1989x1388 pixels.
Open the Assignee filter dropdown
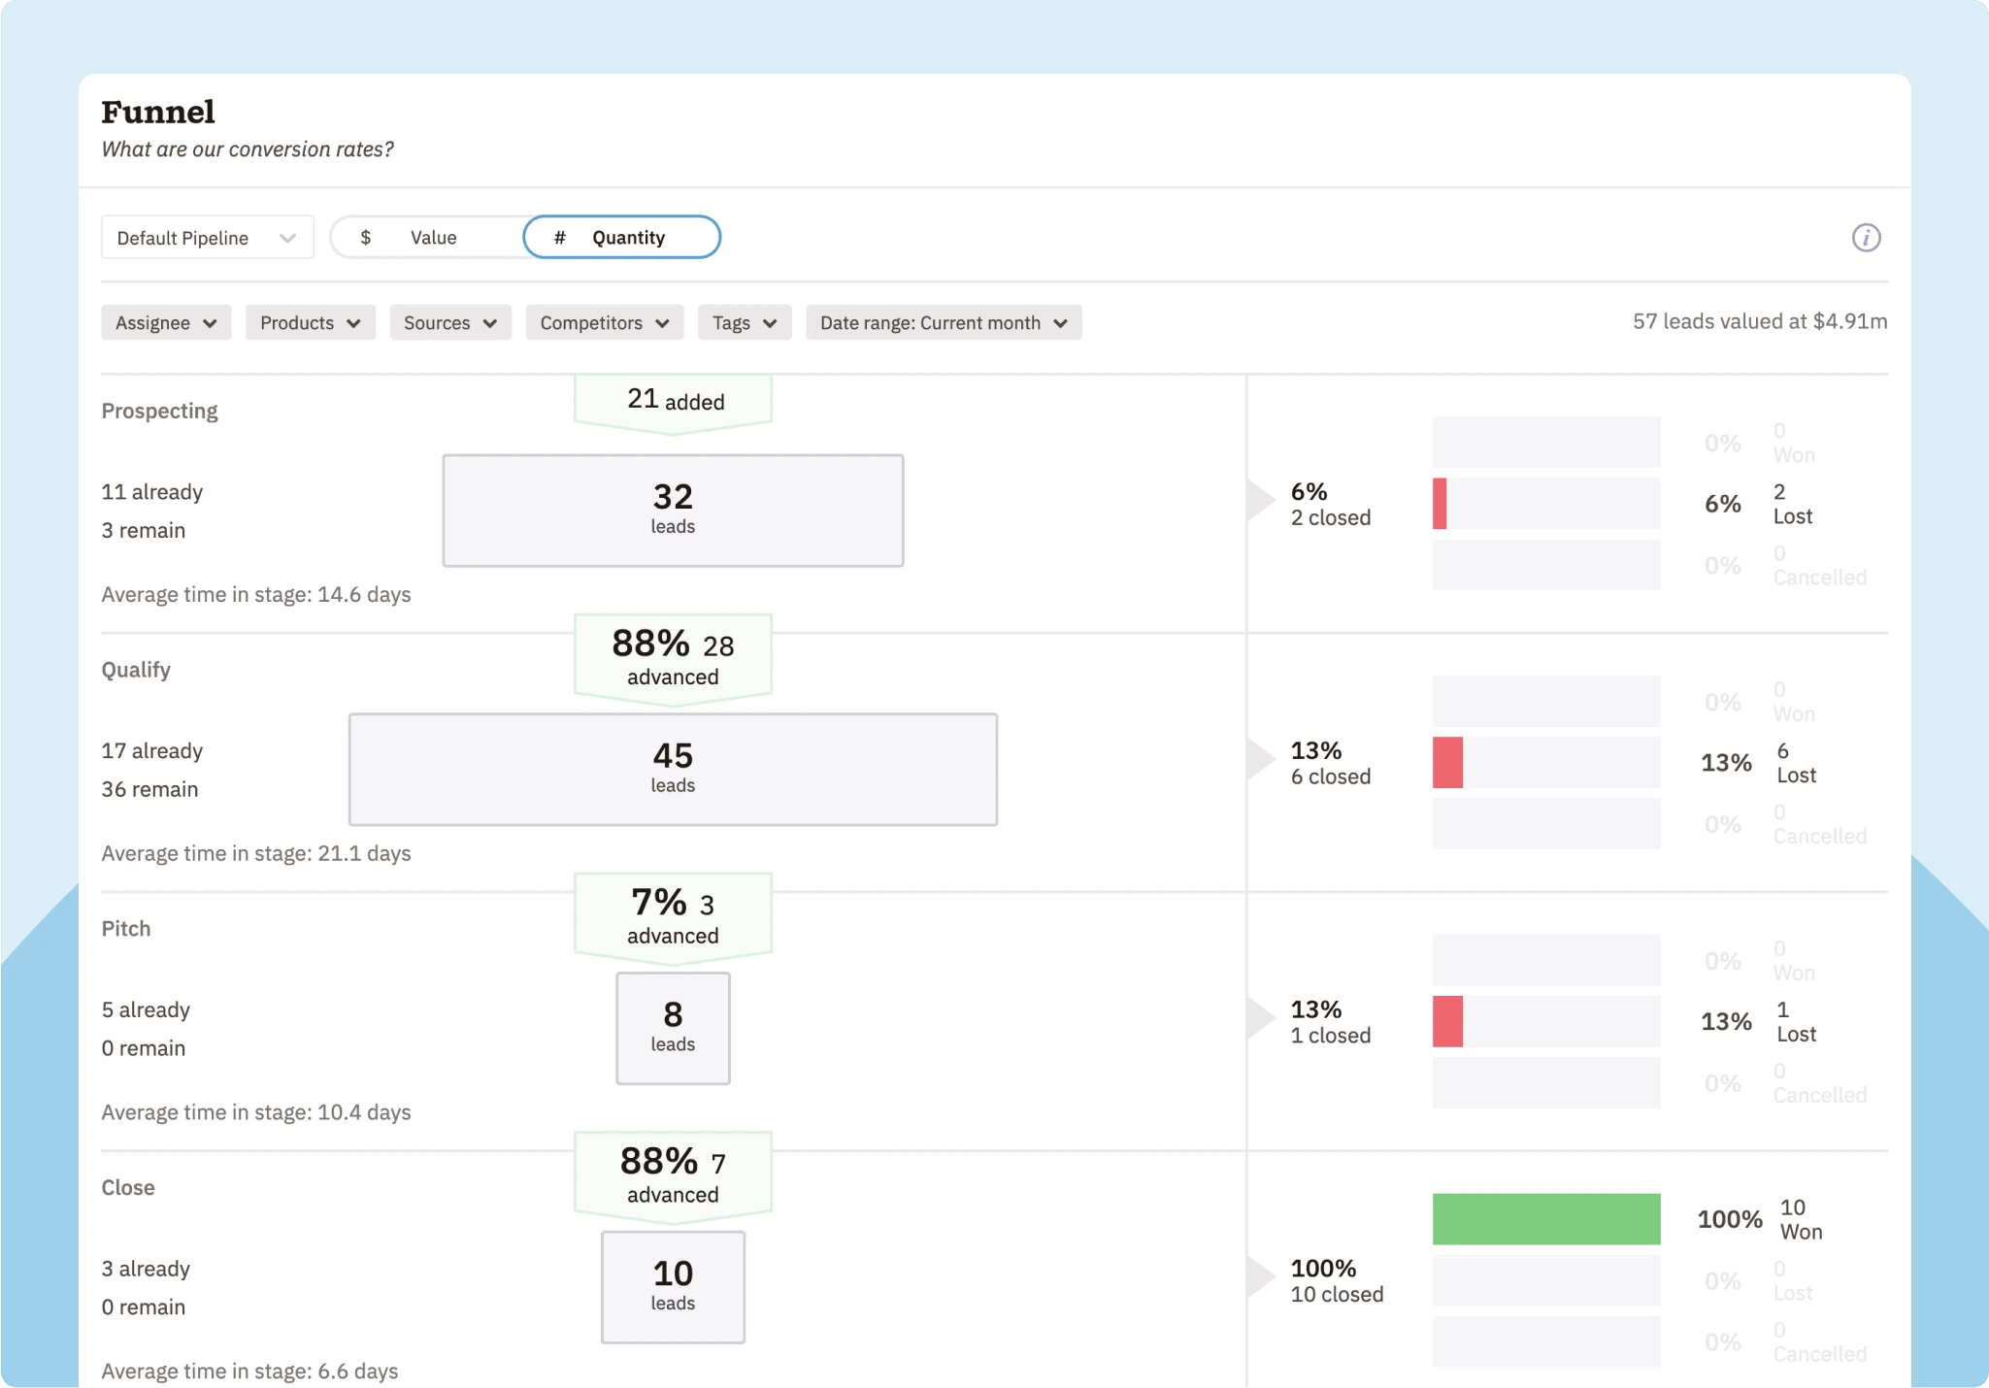[x=166, y=322]
